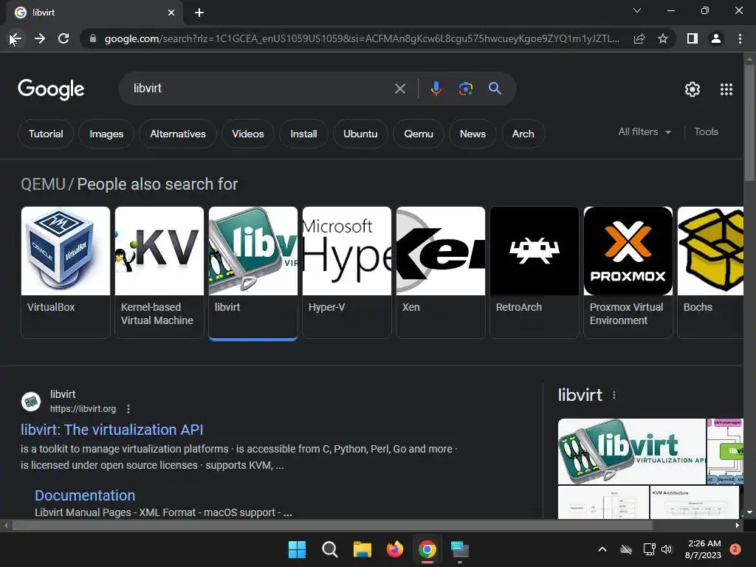756x567 pixels.
Task: Go back using the browser back arrow
Action: (x=16, y=38)
